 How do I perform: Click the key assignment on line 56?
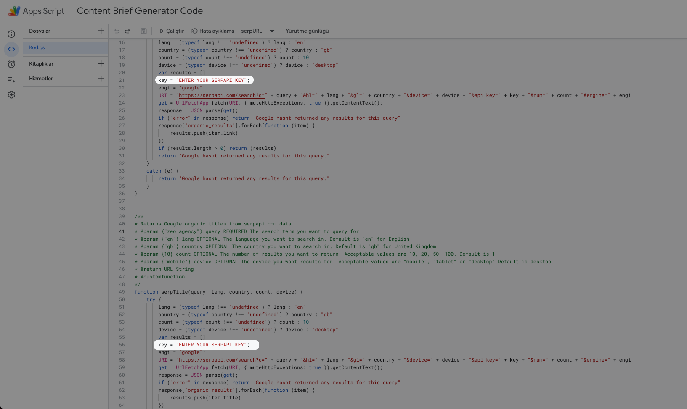(x=204, y=345)
